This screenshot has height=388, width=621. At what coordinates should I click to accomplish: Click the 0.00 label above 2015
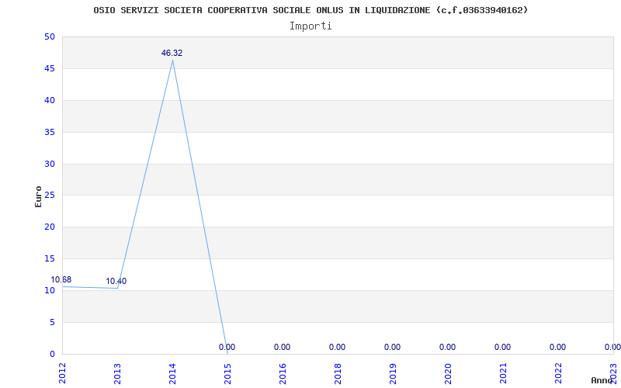click(x=227, y=347)
